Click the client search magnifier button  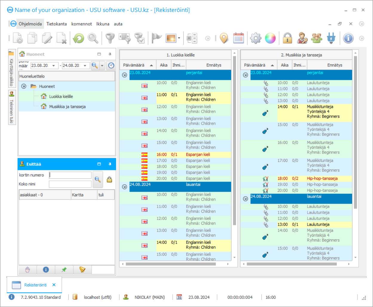point(98,179)
